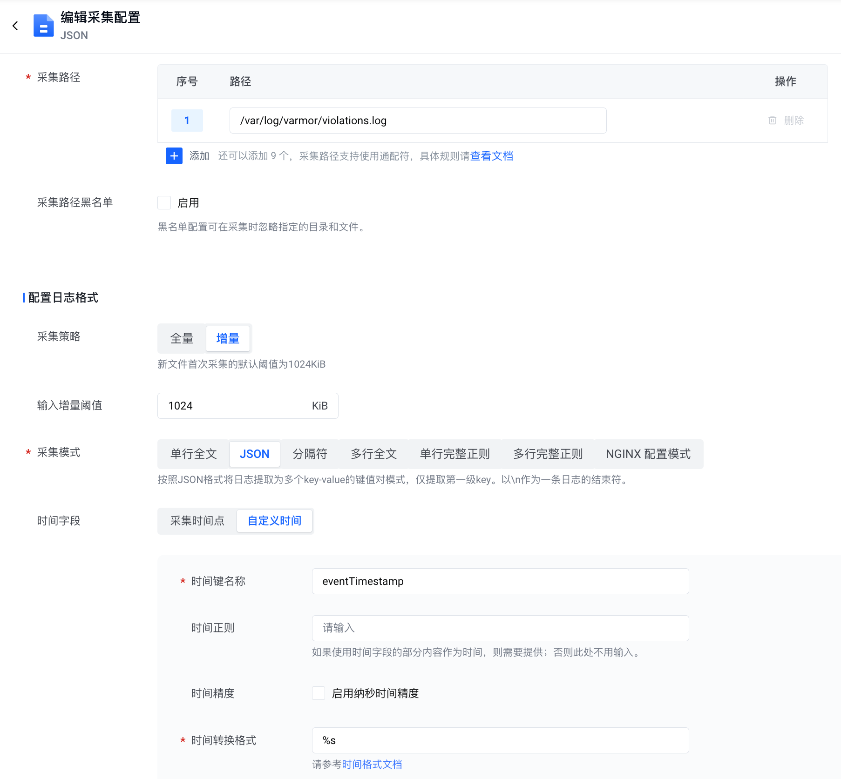Select 增量 collection strategy

(228, 338)
